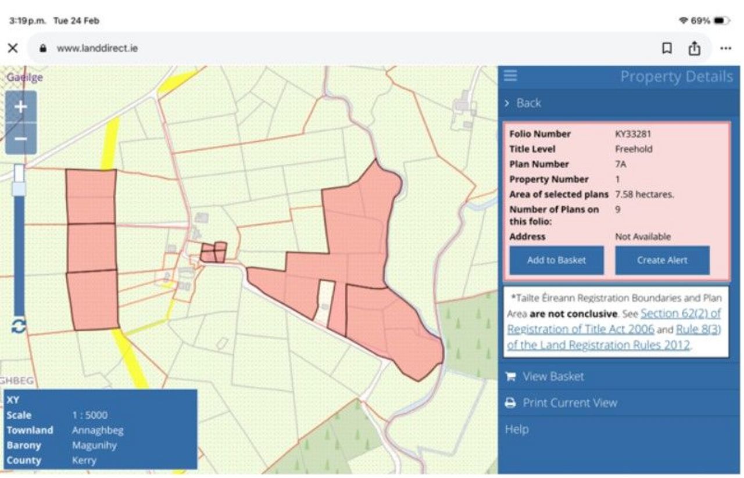This screenshot has height=478, width=744.
Task: Tap the www.landdirect.ie address bar
Action: pyautogui.click(x=97, y=48)
